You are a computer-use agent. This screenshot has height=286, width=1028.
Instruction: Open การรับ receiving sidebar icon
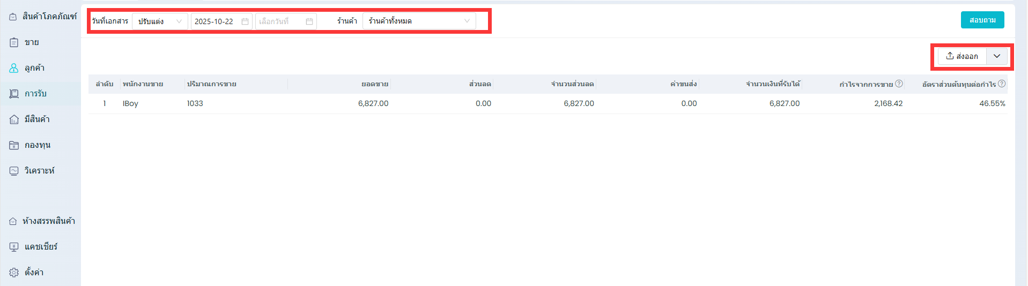click(x=14, y=94)
